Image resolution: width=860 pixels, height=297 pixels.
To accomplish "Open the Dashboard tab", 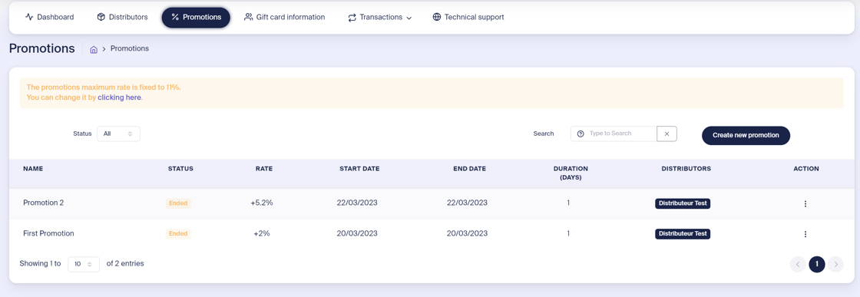I will click(49, 17).
